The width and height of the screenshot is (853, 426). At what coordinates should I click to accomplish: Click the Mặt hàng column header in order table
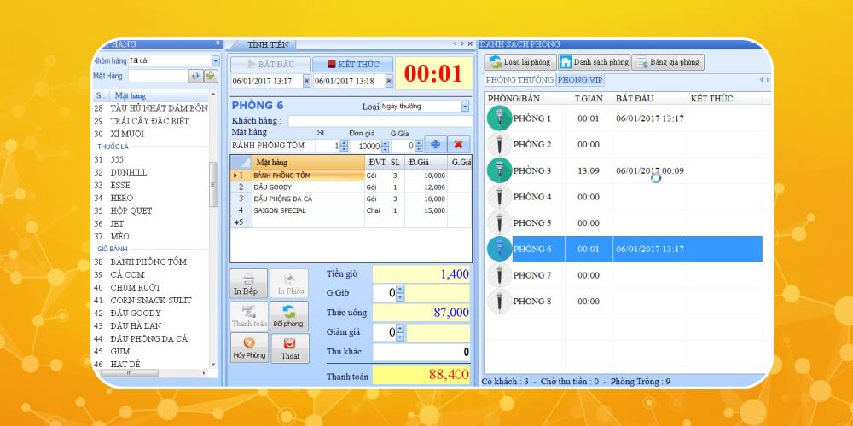pos(308,162)
